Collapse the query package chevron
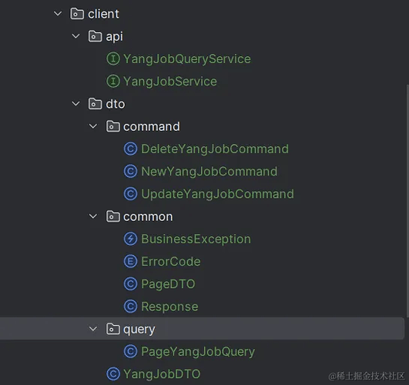Image resolution: width=409 pixels, height=385 pixels. click(93, 329)
